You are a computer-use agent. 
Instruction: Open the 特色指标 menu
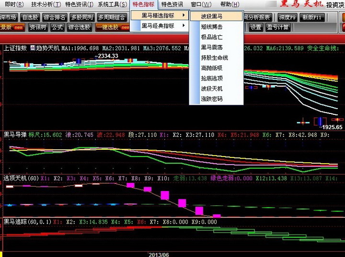click(143, 4)
